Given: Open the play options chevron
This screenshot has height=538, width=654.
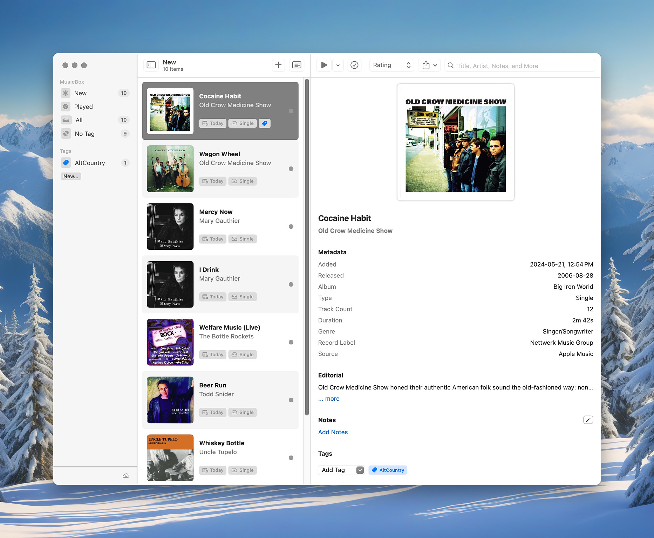Looking at the screenshot, I should click(338, 65).
